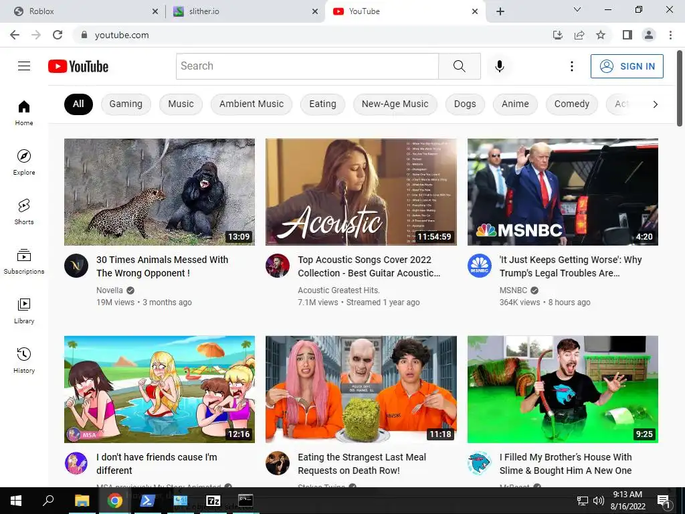
Task: Open the MSNBC Trump video thumbnail
Action: point(563,192)
